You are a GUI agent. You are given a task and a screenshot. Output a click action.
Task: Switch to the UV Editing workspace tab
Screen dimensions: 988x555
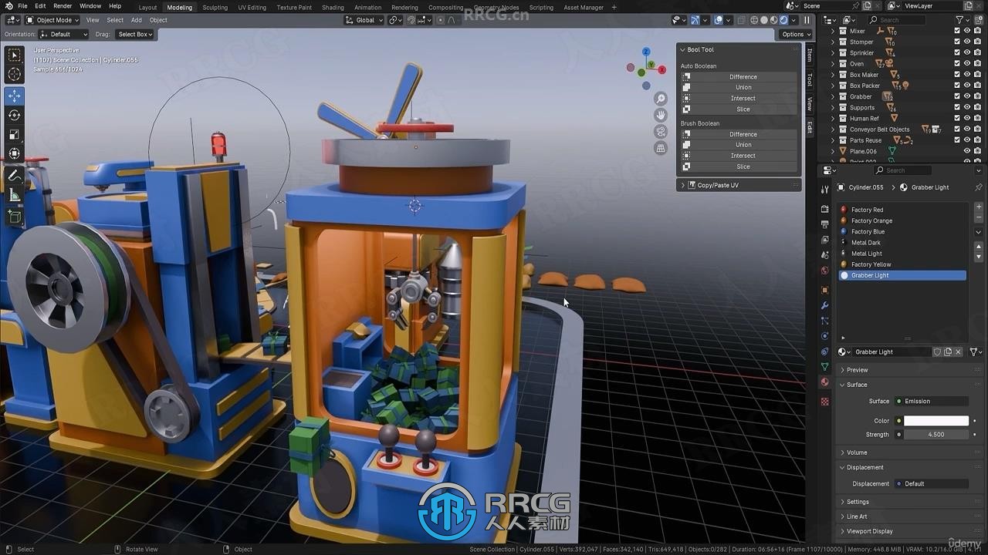[252, 7]
